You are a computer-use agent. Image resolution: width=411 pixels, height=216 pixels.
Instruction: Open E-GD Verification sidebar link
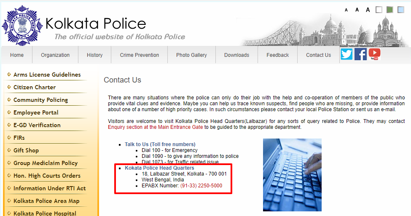37,125
